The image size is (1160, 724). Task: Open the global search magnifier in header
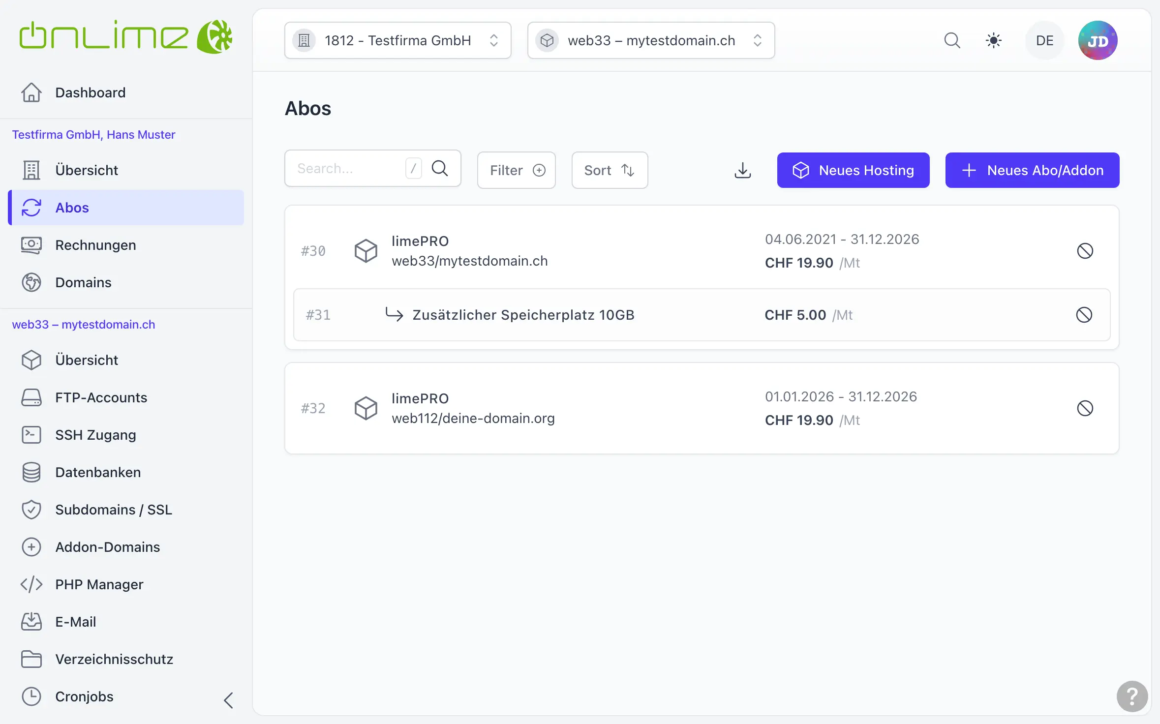tap(952, 40)
